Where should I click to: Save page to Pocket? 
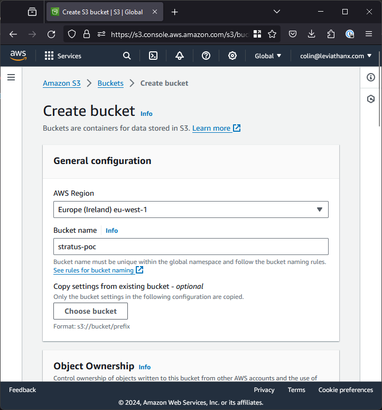[293, 34]
